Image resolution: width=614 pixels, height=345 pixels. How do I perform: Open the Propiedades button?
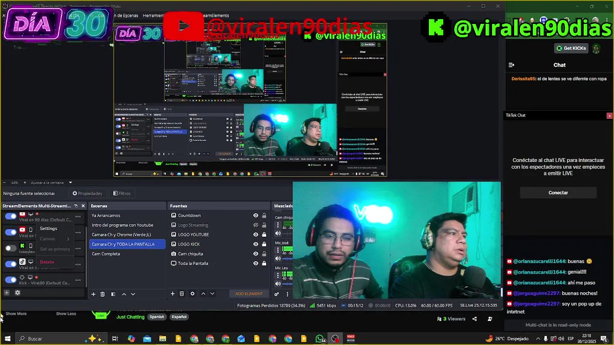point(87,194)
